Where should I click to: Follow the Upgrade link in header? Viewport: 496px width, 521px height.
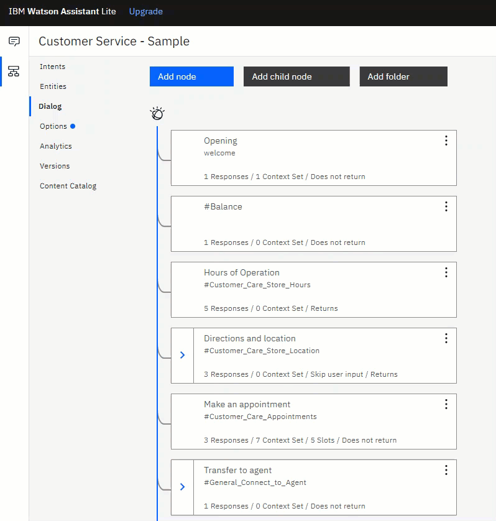click(146, 11)
